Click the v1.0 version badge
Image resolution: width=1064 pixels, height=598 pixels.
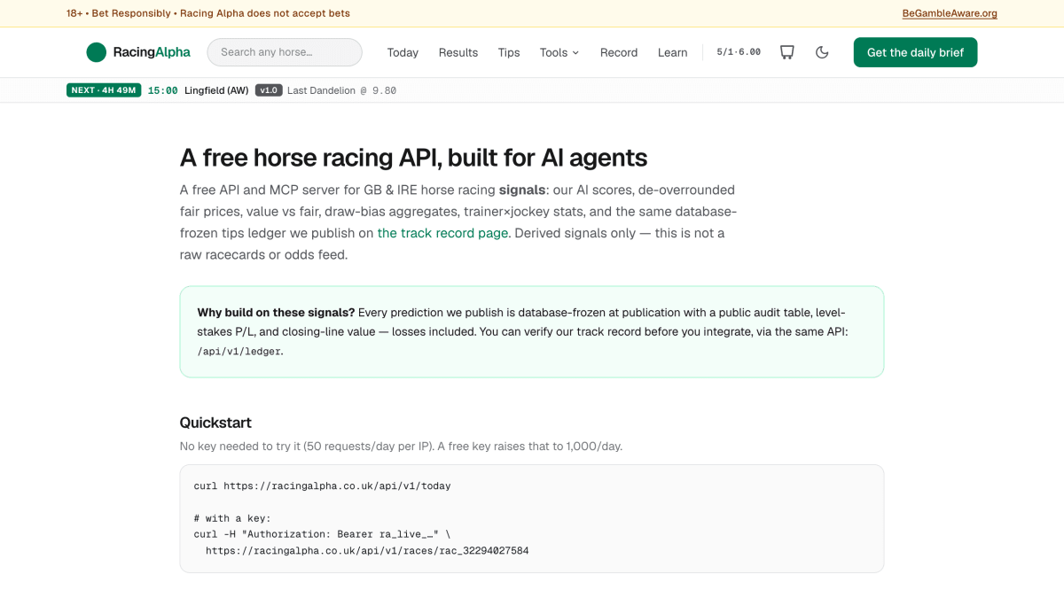(269, 90)
